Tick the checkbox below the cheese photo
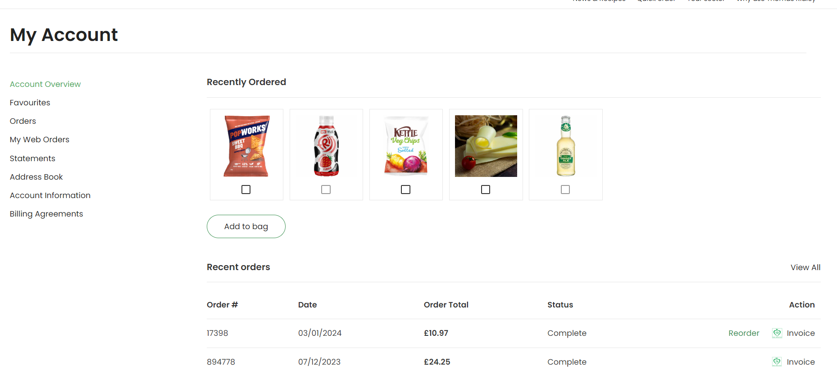 click(x=485, y=190)
